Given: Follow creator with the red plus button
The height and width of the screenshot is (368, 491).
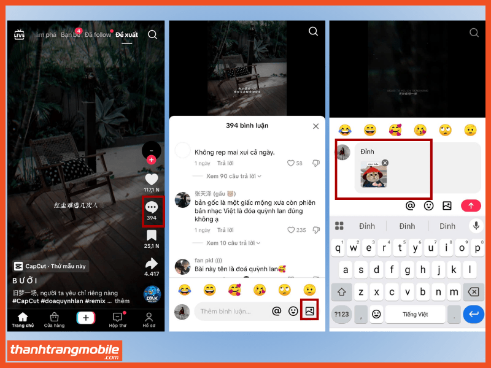Looking at the screenshot, I should pos(151,160).
